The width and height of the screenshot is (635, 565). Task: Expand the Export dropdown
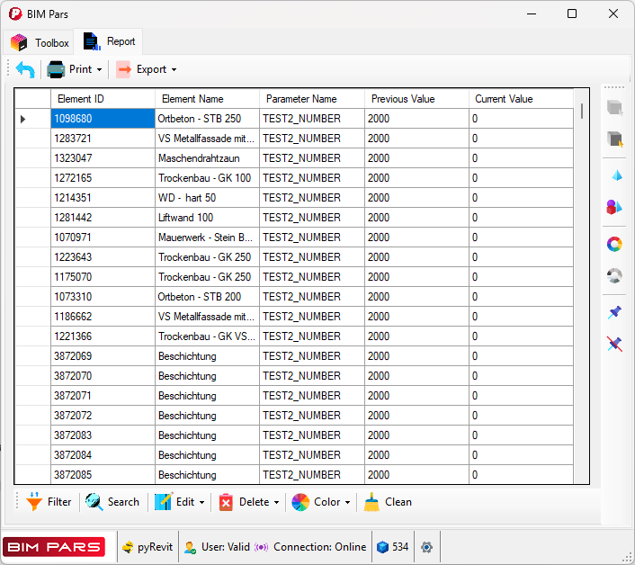[x=147, y=69]
